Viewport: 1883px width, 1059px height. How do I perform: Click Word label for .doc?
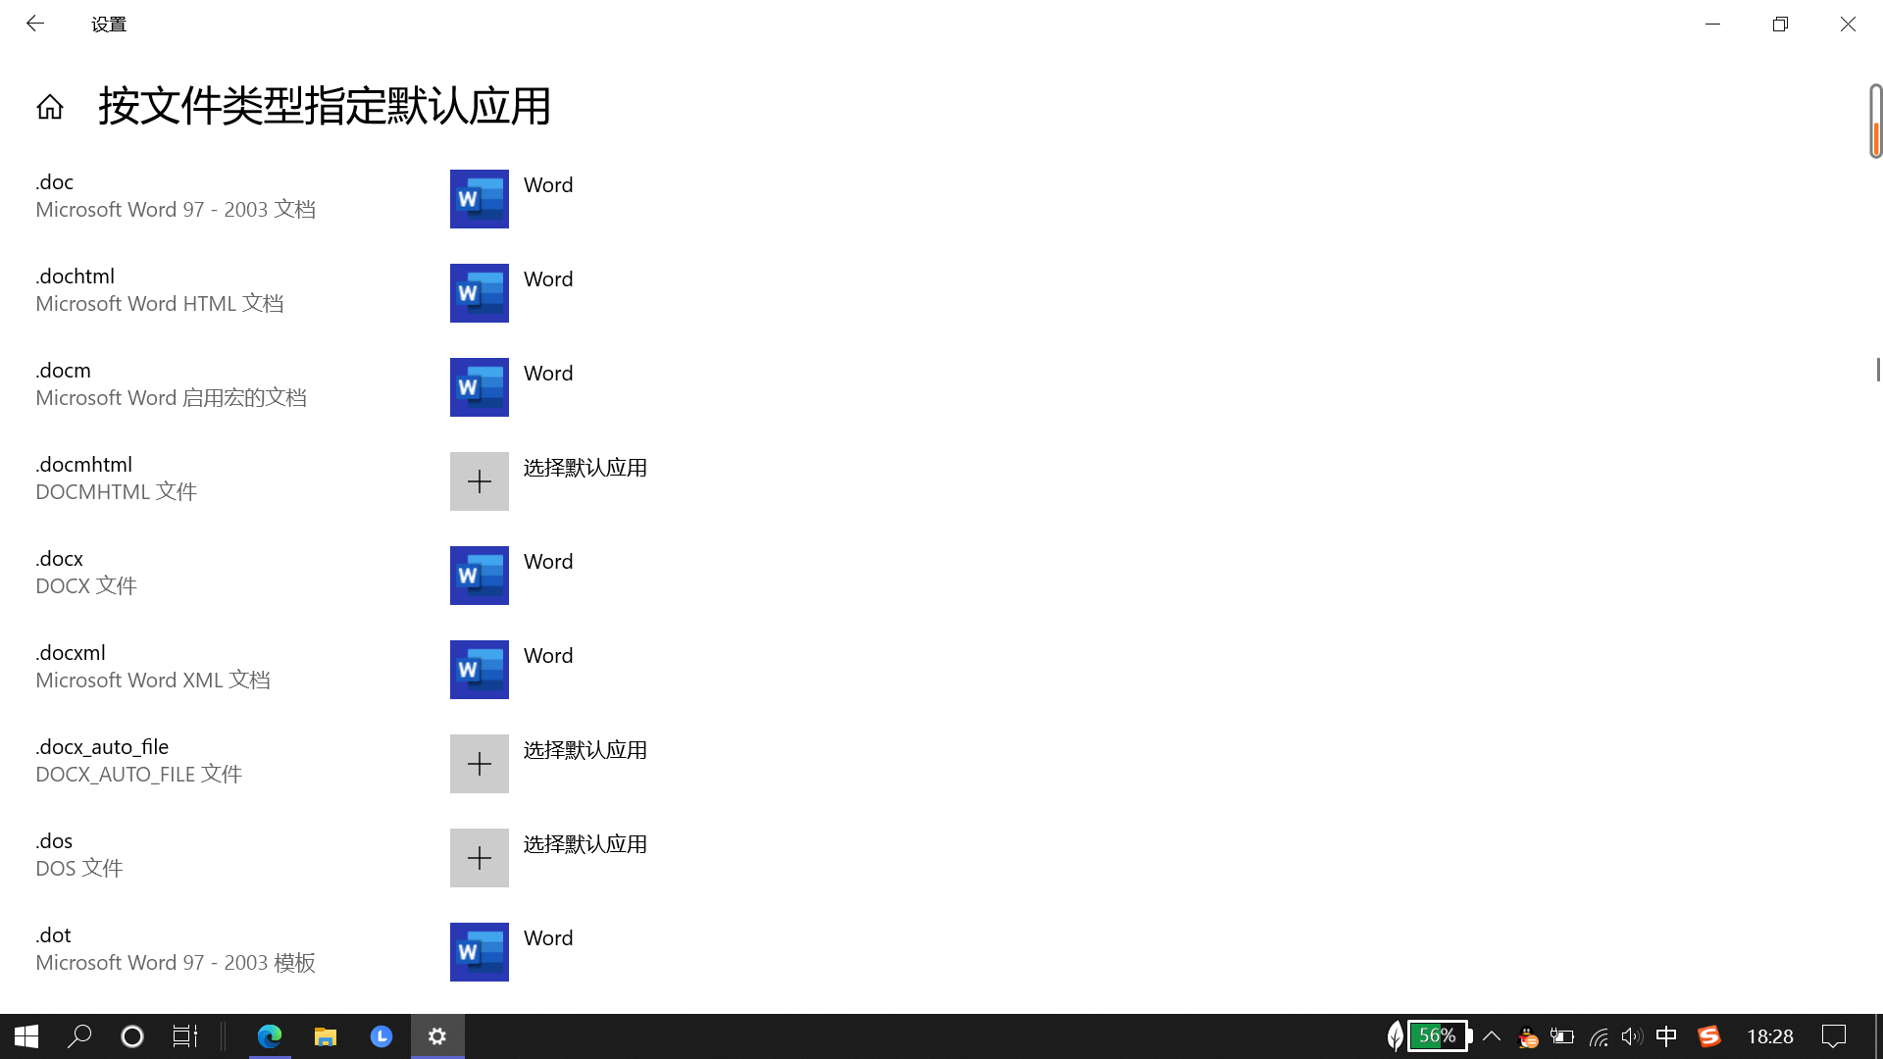pyautogui.click(x=548, y=185)
